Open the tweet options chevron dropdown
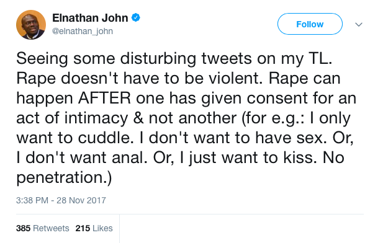 (x=359, y=24)
